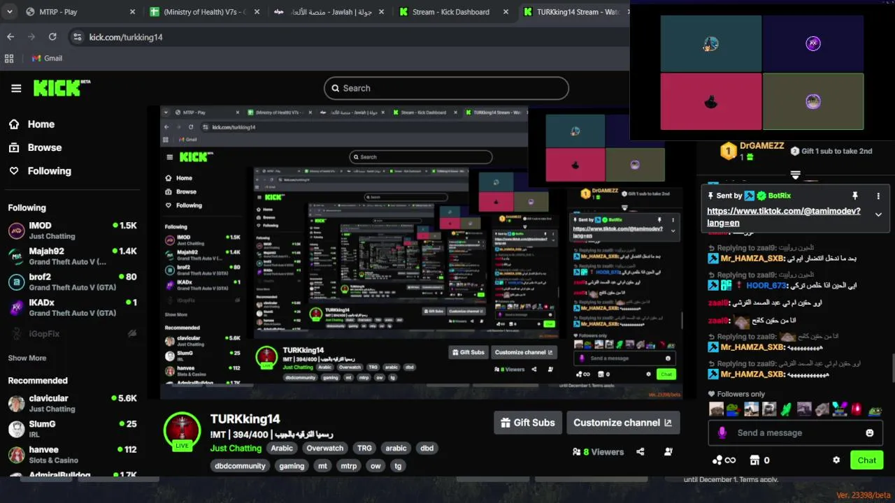Switch to Ministry of Health V7s tab

coord(204,12)
